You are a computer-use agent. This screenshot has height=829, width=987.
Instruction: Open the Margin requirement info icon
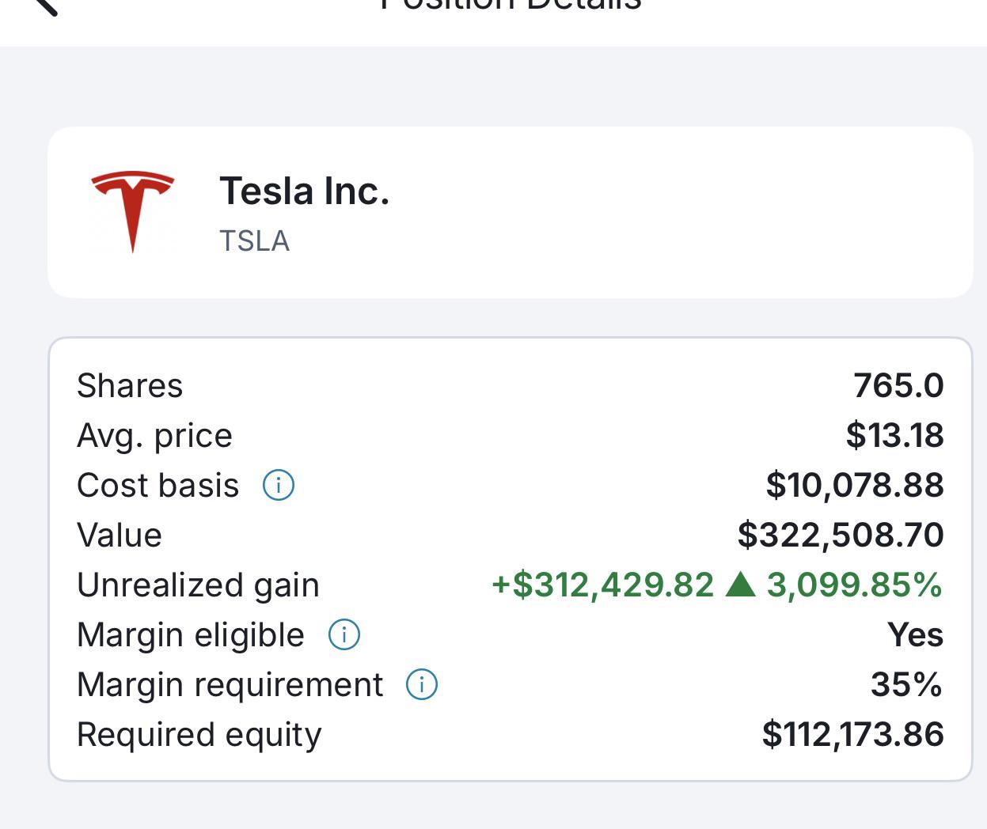[x=422, y=684]
